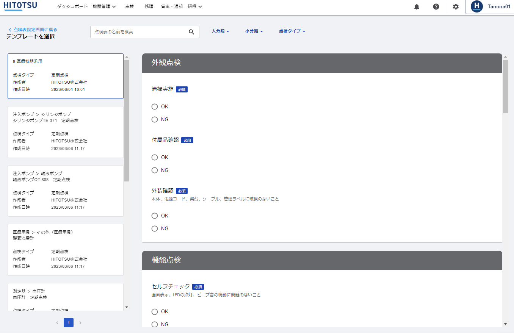Click the search magnifier icon

[191, 32]
